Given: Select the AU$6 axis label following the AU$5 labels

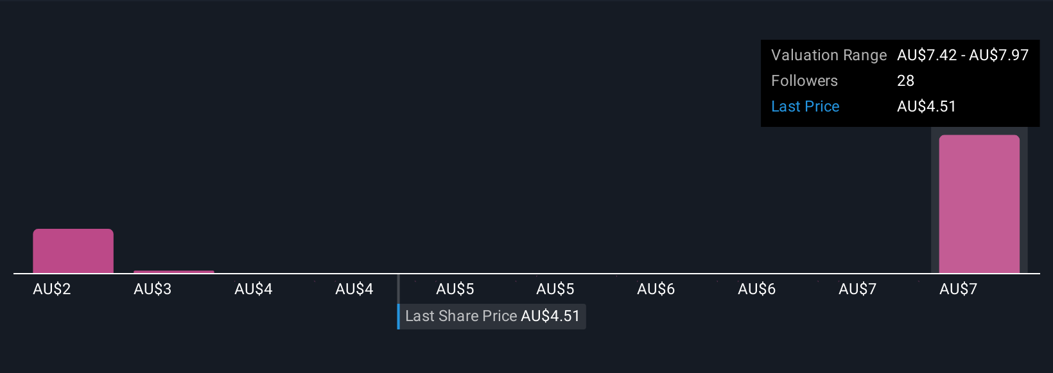Looking at the screenshot, I should click(656, 289).
